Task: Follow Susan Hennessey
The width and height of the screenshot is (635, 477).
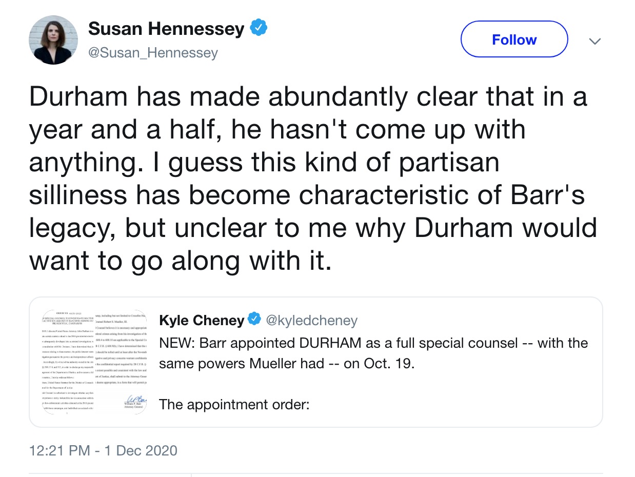Action: (514, 39)
